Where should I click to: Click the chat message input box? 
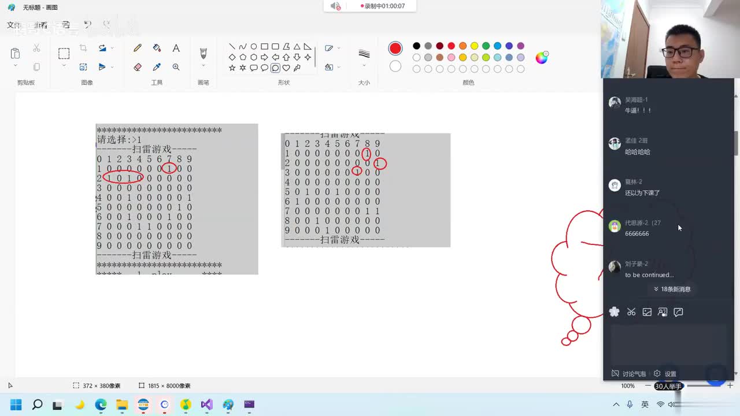click(668, 345)
